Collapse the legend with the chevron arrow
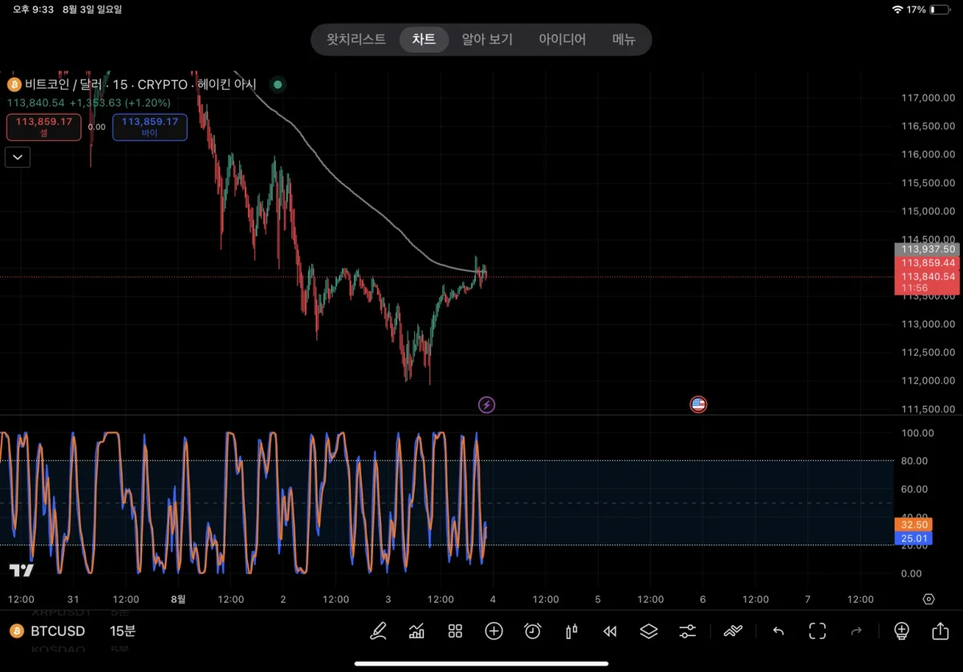Image resolution: width=963 pixels, height=672 pixels. tap(18, 157)
